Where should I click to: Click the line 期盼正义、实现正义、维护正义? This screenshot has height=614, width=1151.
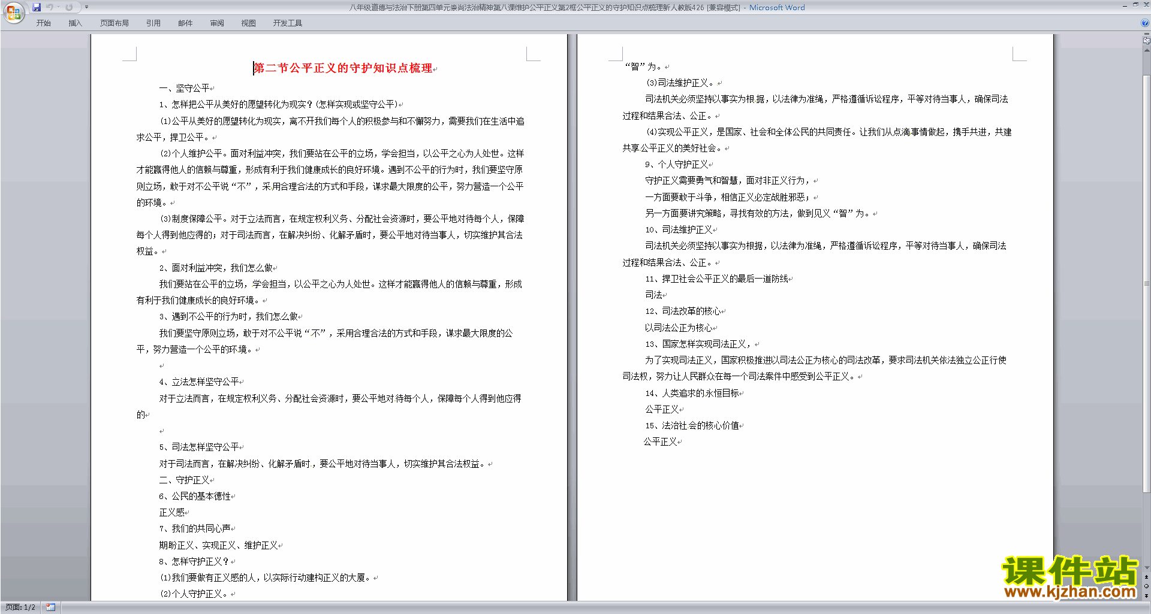tap(218, 545)
